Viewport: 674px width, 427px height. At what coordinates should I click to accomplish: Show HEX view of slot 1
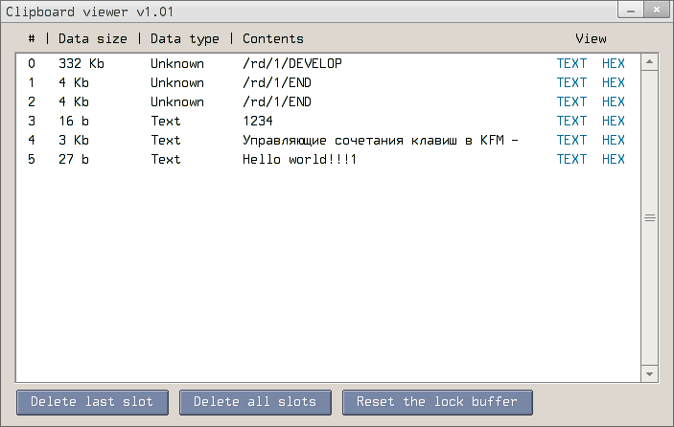(x=614, y=82)
